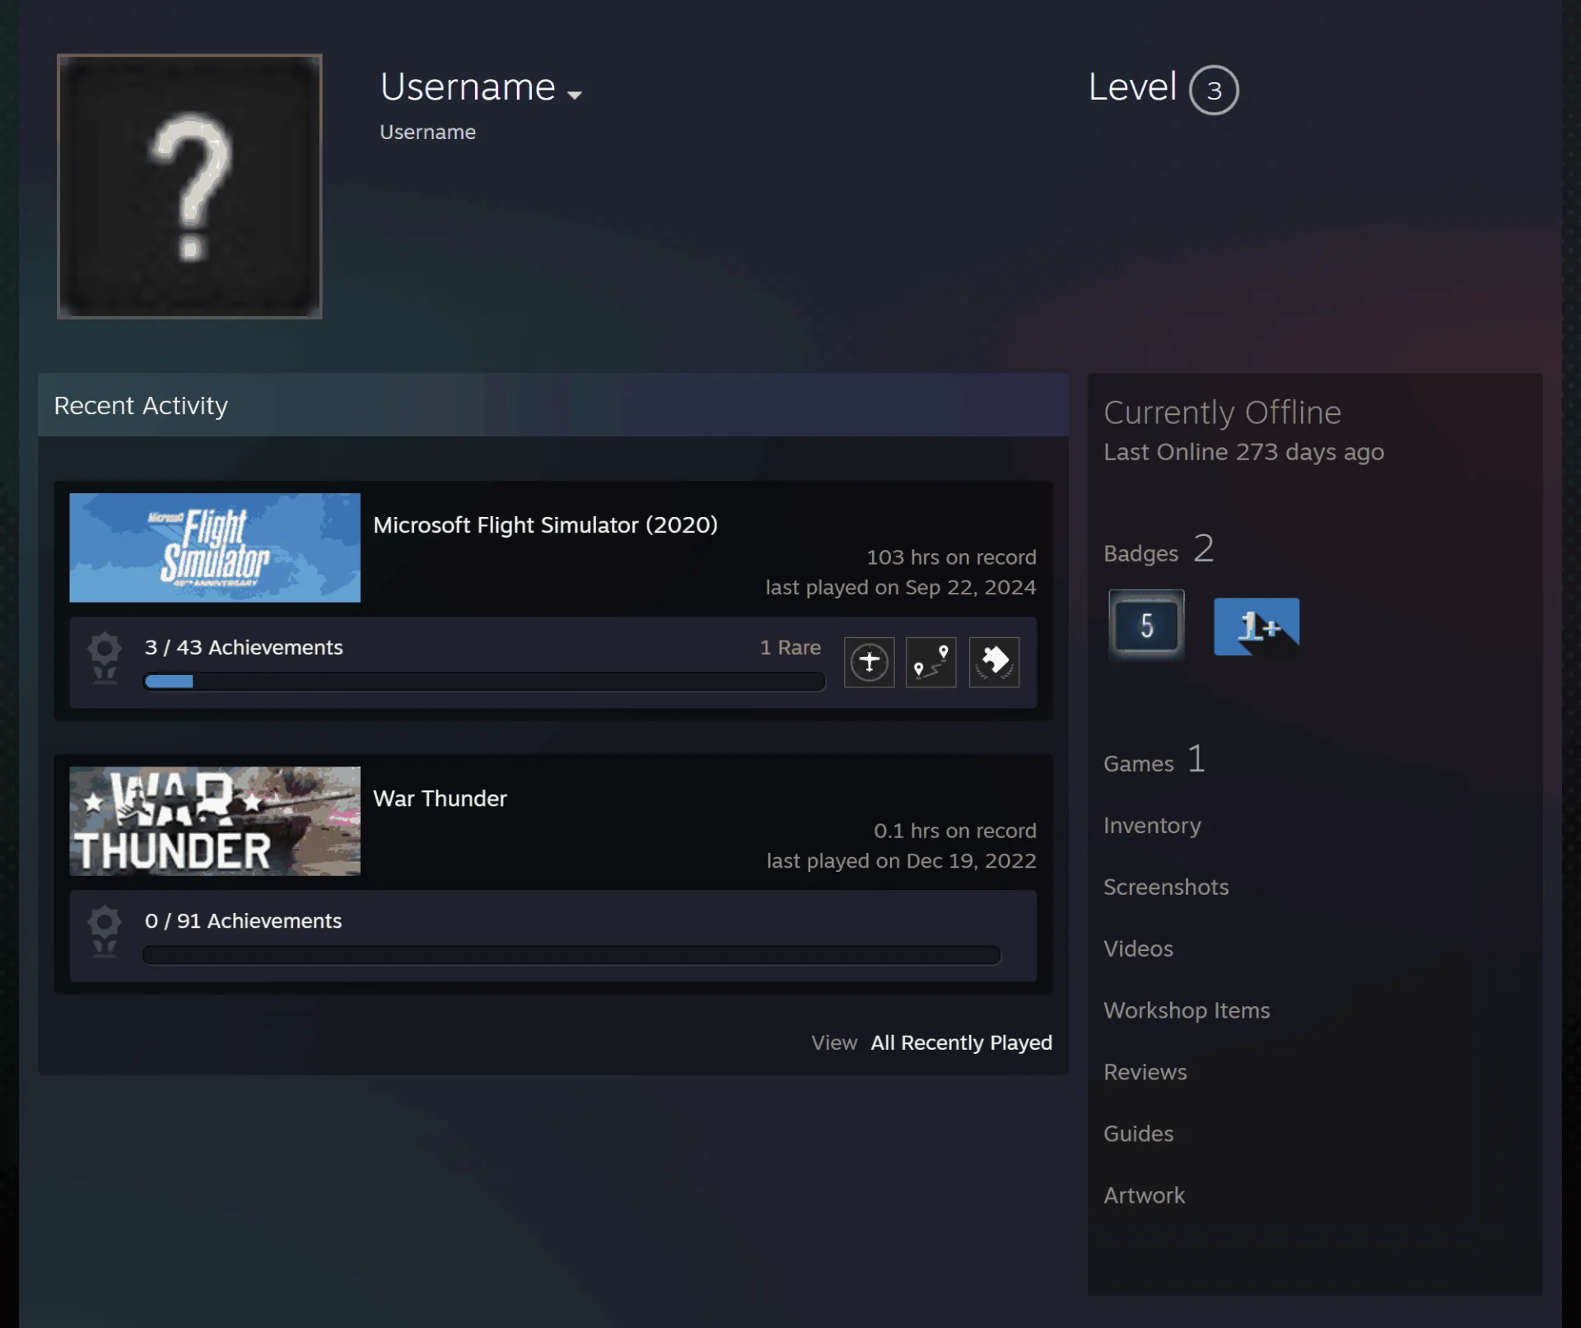Screen dimensions: 1581x1328
Task: Select Workshop Items in sidebar
Action: [x=1187, y=1010]
